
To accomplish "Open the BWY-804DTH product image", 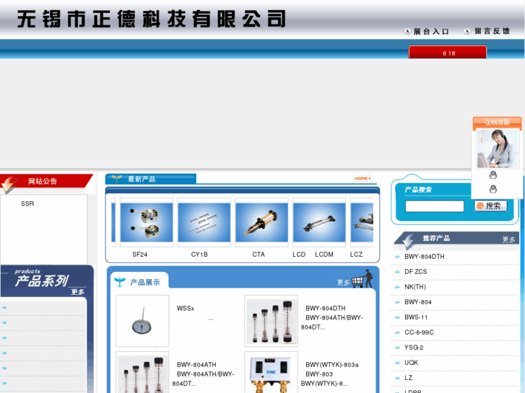I will [271, 321].
